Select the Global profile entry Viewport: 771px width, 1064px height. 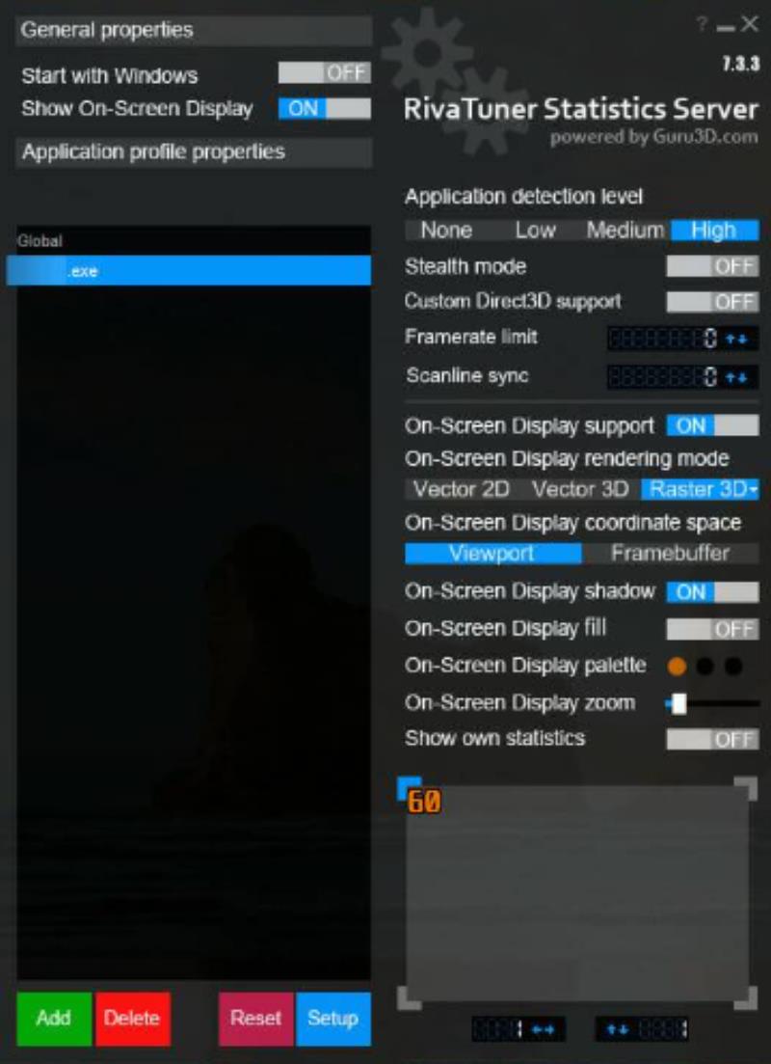(194, 241)
